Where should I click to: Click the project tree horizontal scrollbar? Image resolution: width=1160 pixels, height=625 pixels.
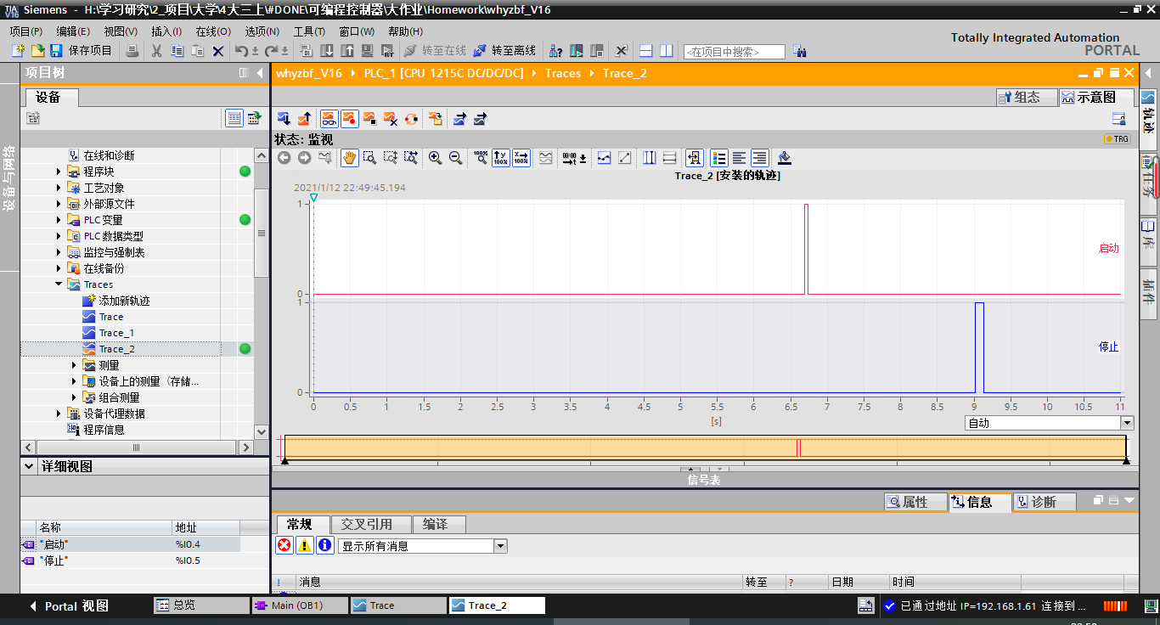(x=137, y=447)
